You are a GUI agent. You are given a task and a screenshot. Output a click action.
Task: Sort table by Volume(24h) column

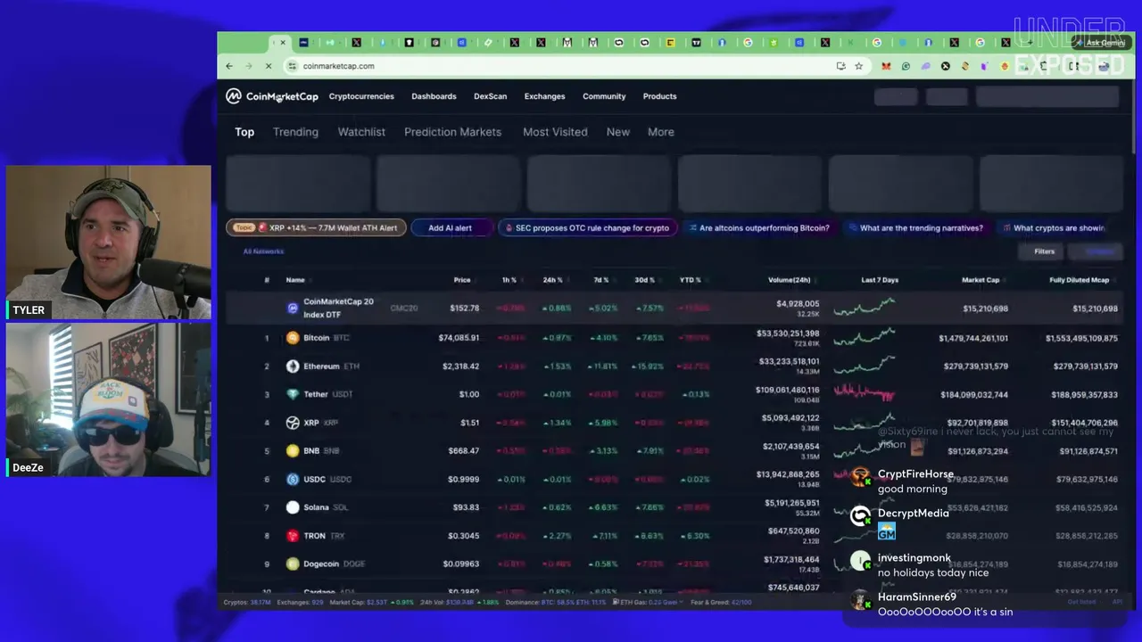click(789, 280)
